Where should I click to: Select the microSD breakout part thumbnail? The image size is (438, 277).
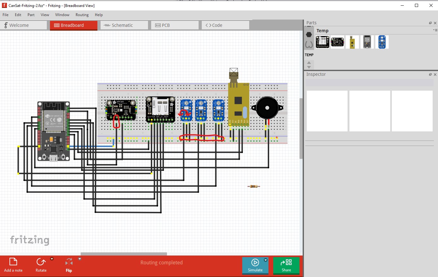tap(323, 42)
